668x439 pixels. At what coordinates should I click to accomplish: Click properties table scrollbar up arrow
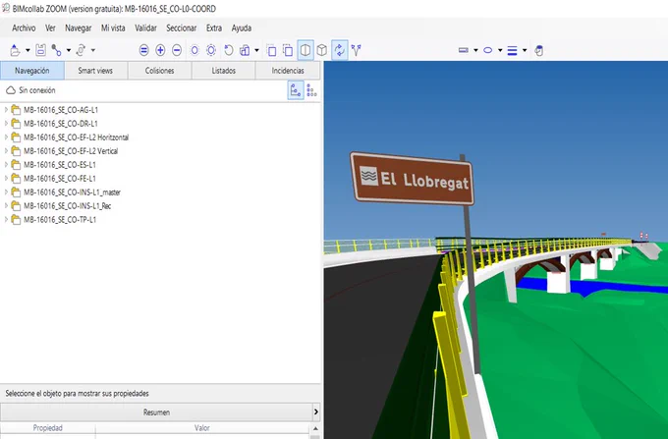[x=315, y=428]
